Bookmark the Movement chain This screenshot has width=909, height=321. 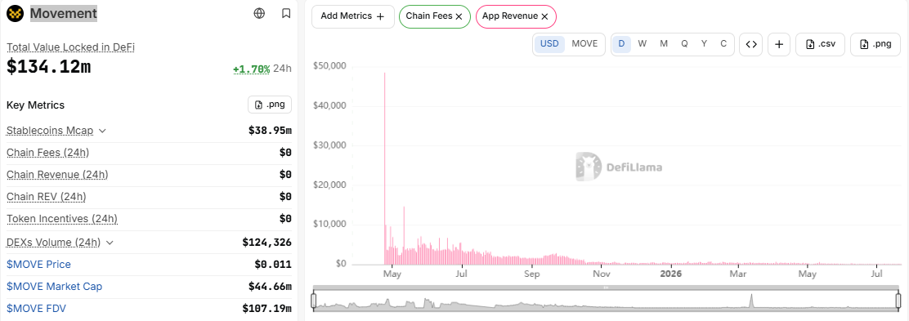(286, 13)
